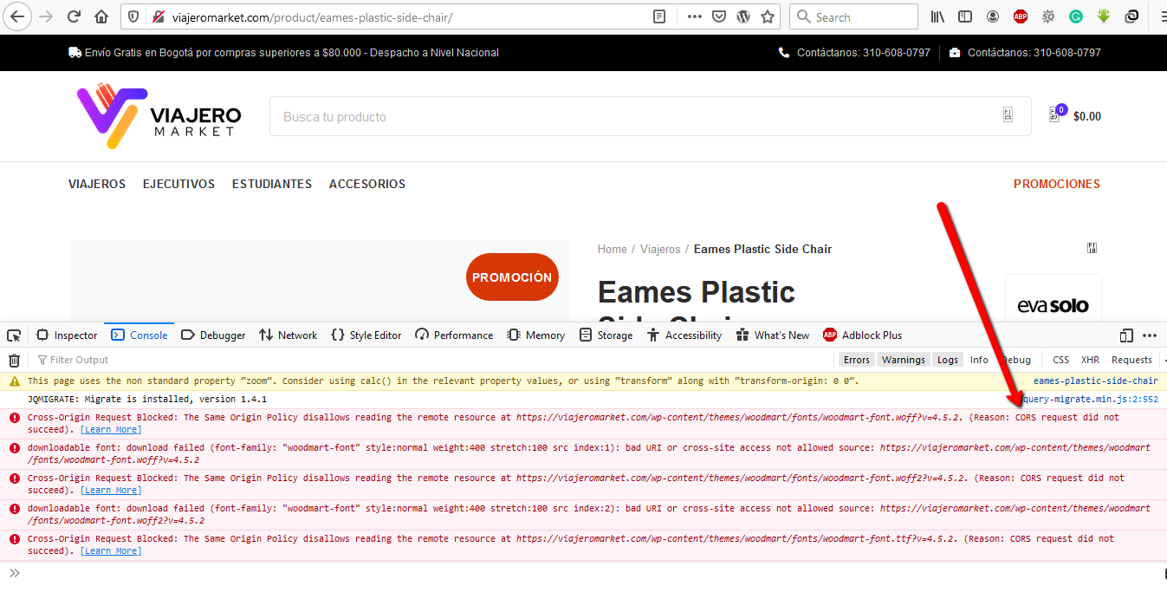Clear console output with trash icon
1167x599 pixels.
[x=14, y=360]
